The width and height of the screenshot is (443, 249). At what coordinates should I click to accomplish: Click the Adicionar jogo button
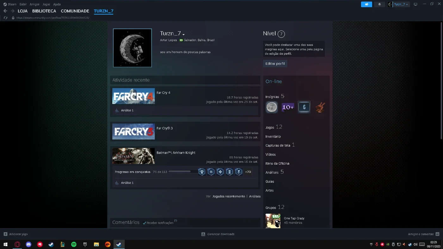tap(16, 234)
